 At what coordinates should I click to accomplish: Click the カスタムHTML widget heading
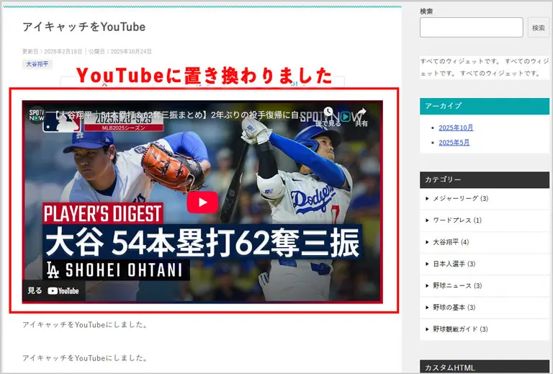484,367
